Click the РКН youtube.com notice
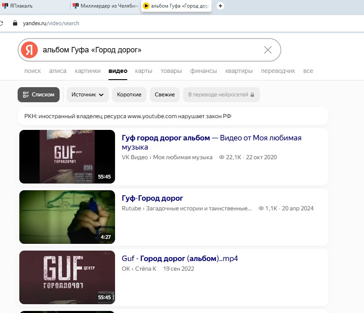 tap(173, 116)
